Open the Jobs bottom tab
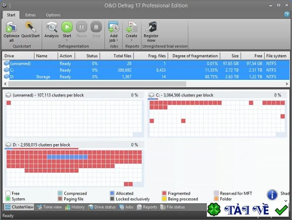The width and height of the screenshot is (292, 220). point(126,207)
